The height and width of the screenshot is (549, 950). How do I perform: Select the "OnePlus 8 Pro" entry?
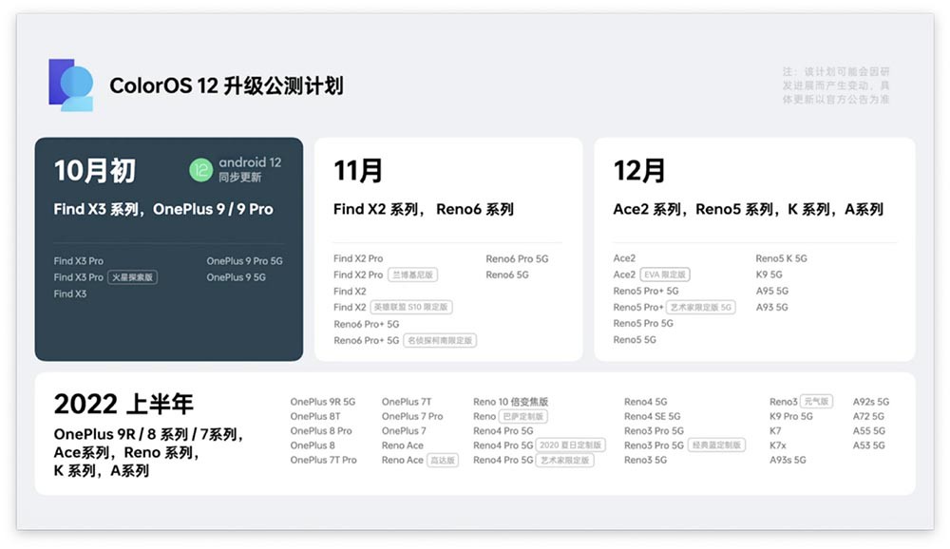point(320,431)
